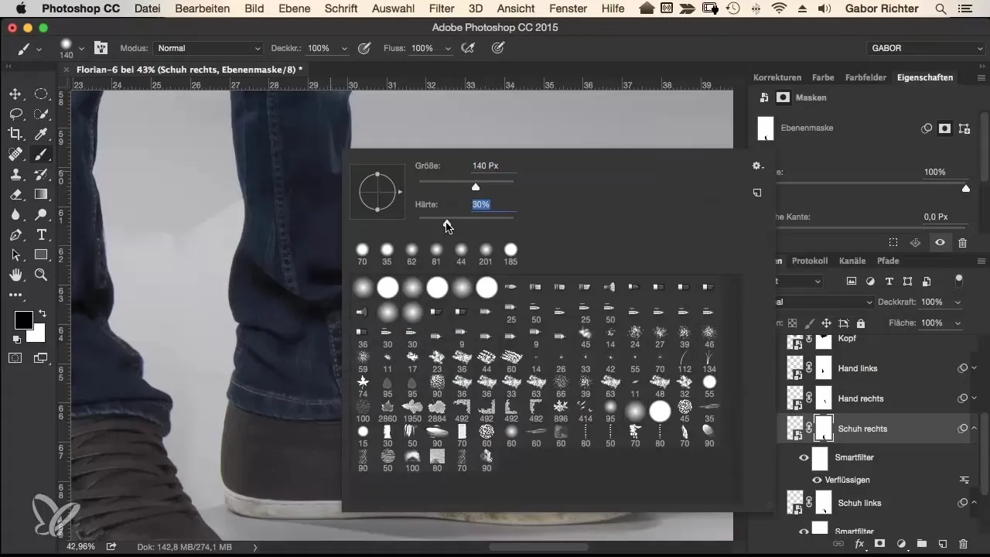The width and height of the screenshot is (990, 557).
Task: Open layer Deckkraft dropdown
Action: [x=959, y=302]
